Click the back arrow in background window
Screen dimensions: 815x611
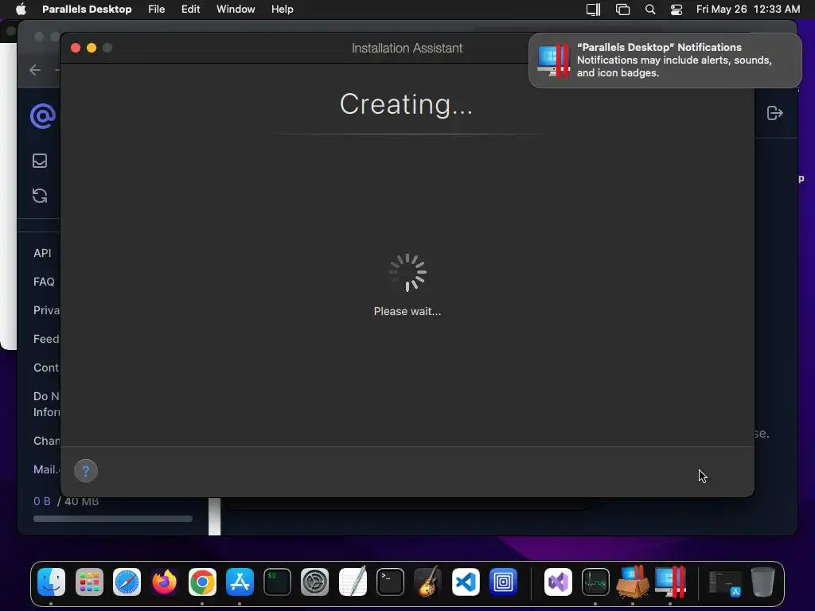tap(35, 70)
